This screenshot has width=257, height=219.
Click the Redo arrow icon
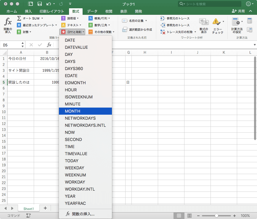[61, 4]
